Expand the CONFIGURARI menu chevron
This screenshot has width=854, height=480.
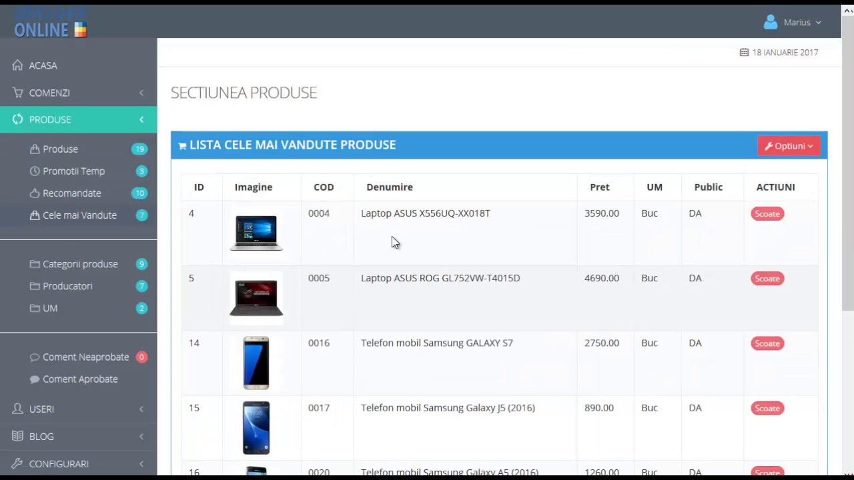click(141, 463)
